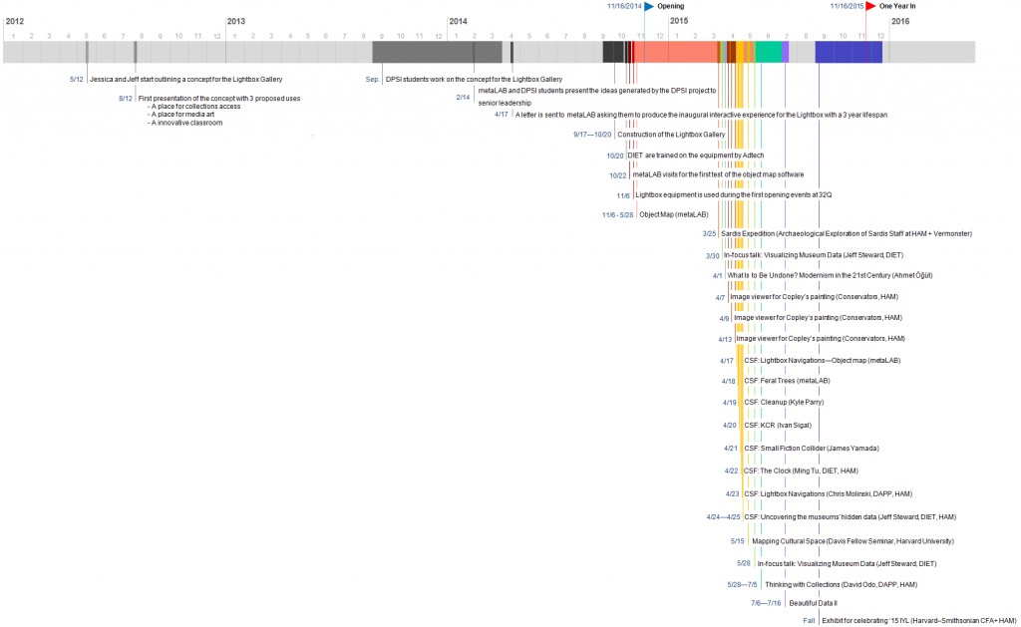The image size is (1021, 627).
Task: Select 'A innovative classroom' line
Action: pos(184,123)
